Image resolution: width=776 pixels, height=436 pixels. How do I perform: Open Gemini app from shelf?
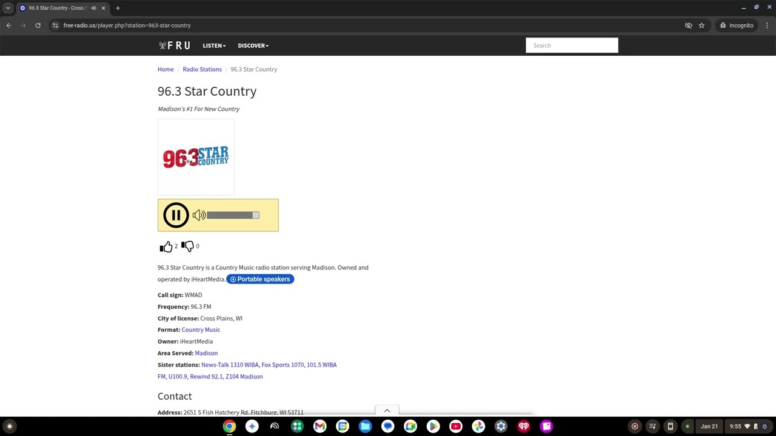coord(252,426)
